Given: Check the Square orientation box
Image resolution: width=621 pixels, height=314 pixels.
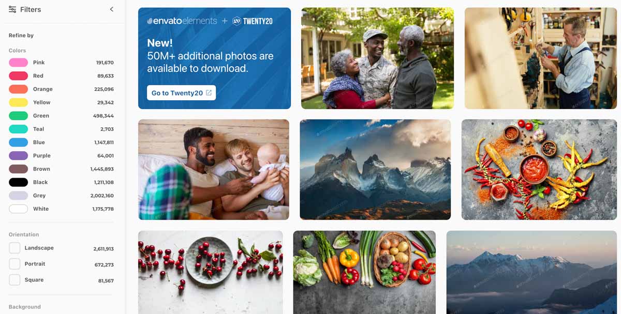Looking at the screenshot, I should [14, 280].
